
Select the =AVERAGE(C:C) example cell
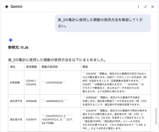tap(60, 101)
